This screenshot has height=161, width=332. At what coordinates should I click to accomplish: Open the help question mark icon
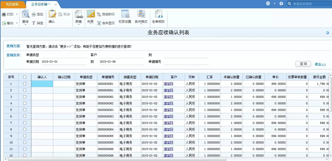click(281, 4)
